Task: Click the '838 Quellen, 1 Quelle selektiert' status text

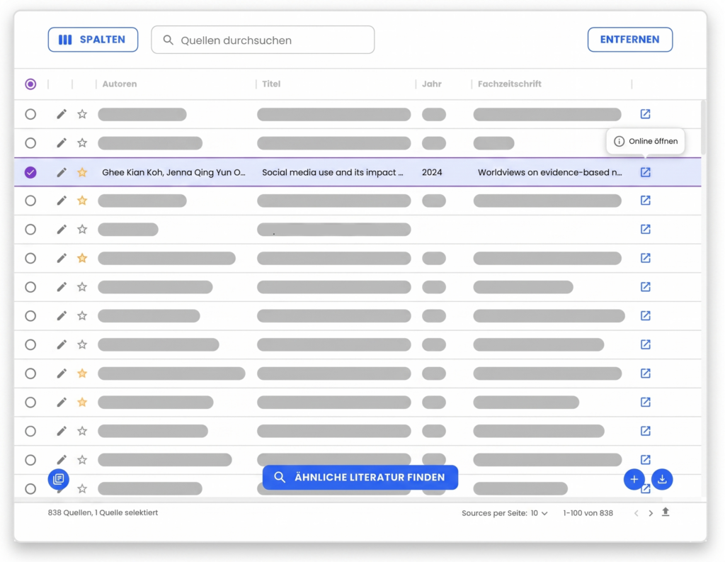Action: (103, 512)
